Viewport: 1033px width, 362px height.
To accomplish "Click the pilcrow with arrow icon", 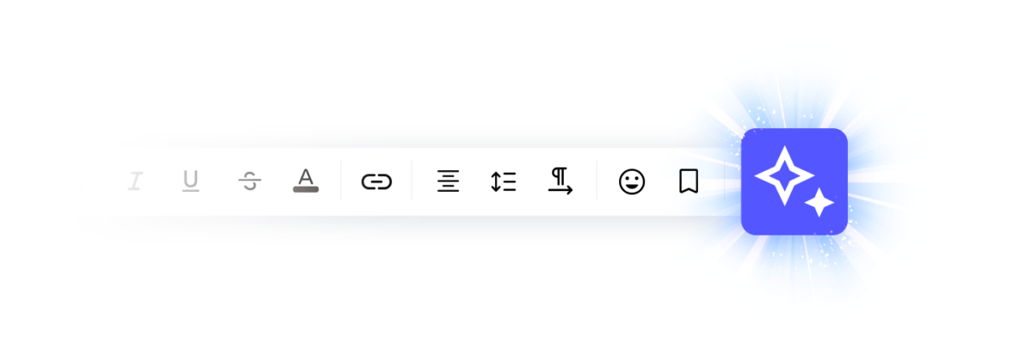I will (560, 181).
